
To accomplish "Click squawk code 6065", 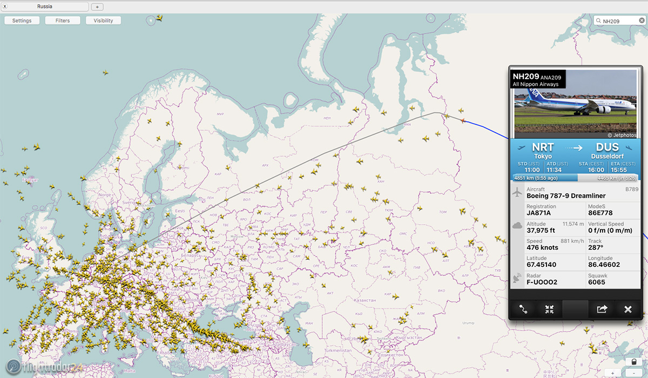I will pyautogui.click(x=596, y=282).
